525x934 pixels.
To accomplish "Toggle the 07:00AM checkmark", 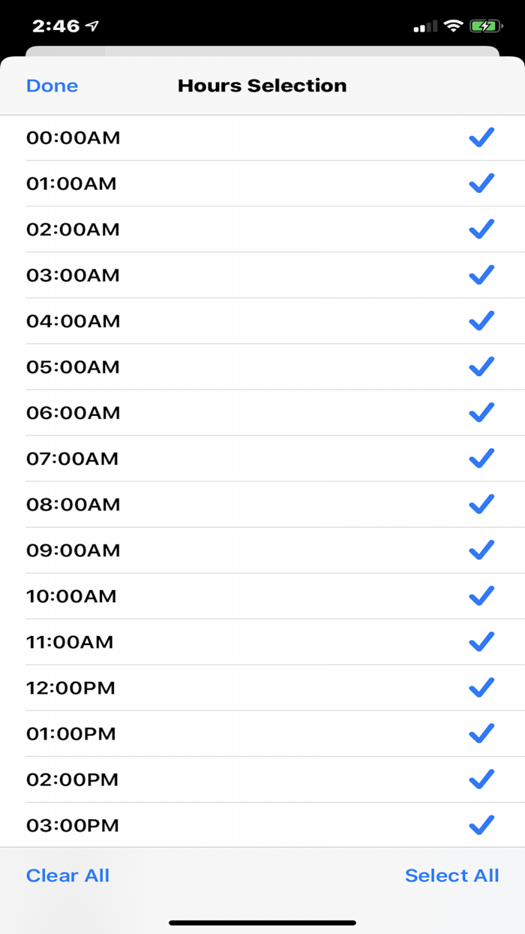I will tap(481, 458).
